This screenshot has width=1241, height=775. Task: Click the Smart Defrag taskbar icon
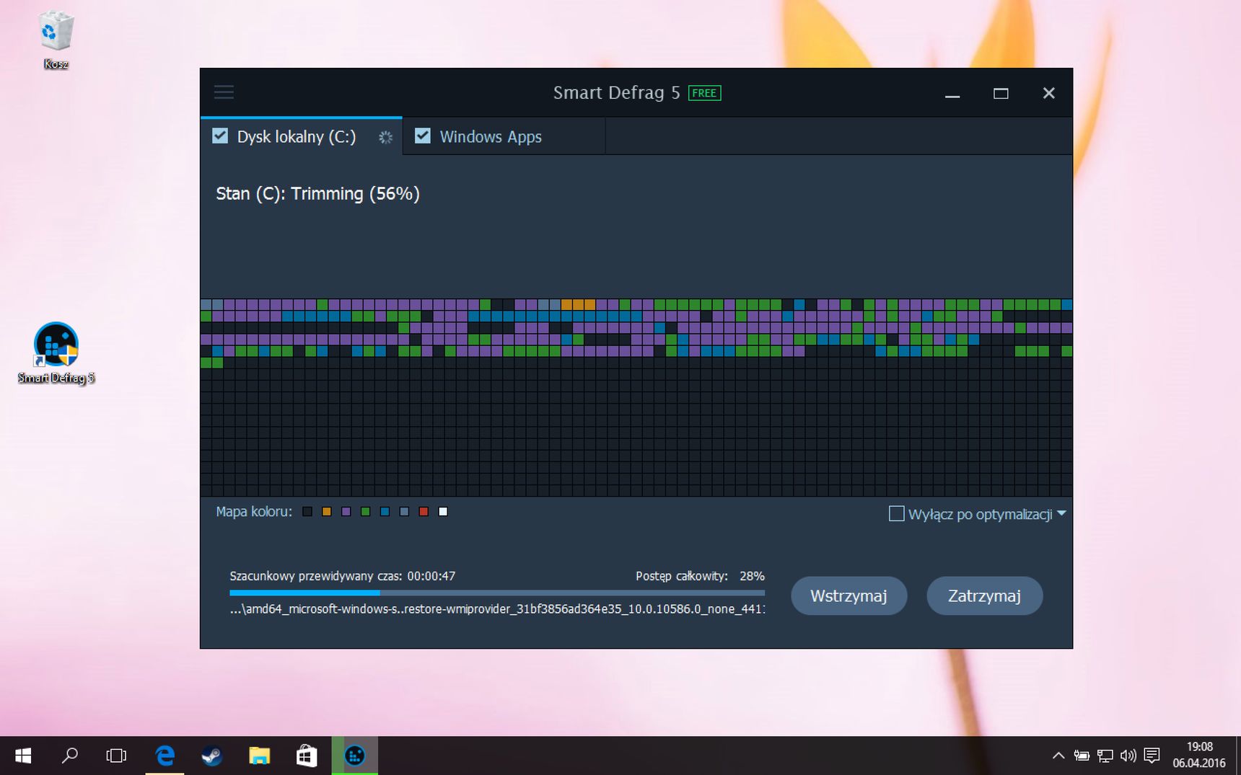(354, 756)
